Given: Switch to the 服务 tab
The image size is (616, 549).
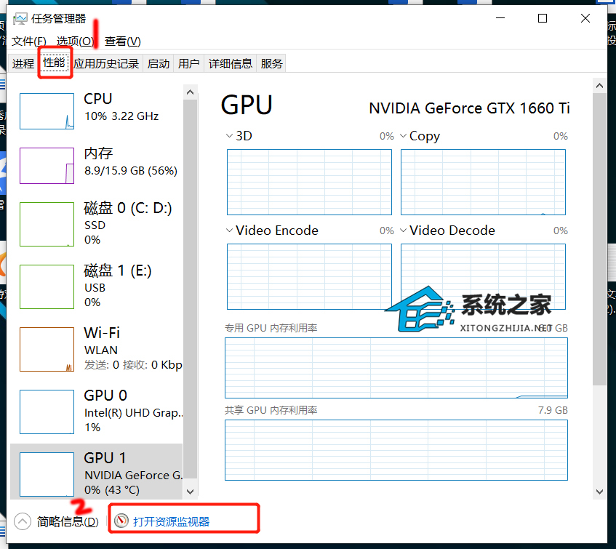Looking at the screenshot, I should coord(271,63).
